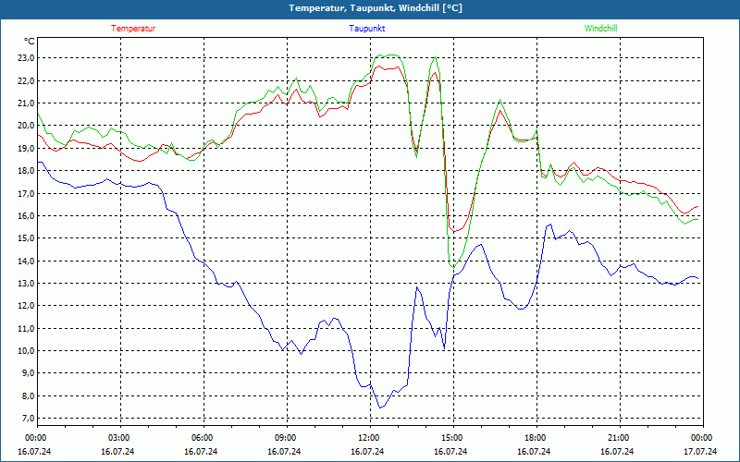Image resolution: width=740 pixels, height=462 pixels.
Task: Click the blue Taupunkt legend label
Action: (366, 29)
